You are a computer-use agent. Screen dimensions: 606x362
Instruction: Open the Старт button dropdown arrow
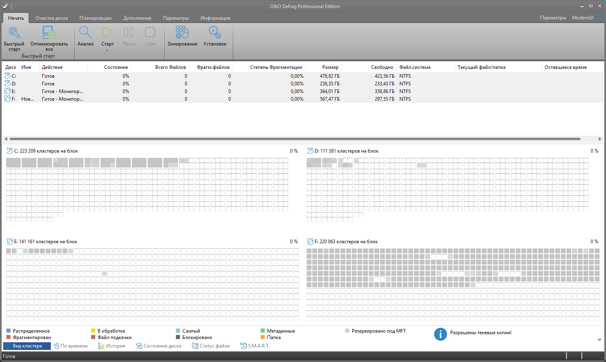(x=107, y=51)
